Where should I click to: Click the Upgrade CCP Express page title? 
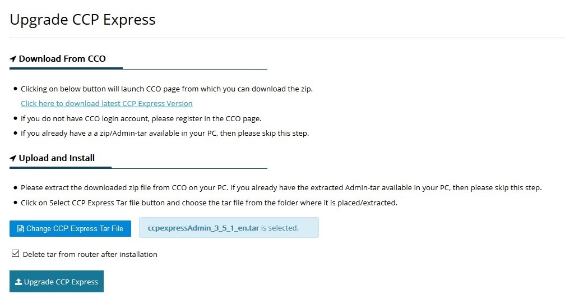(x=82, y=20)
